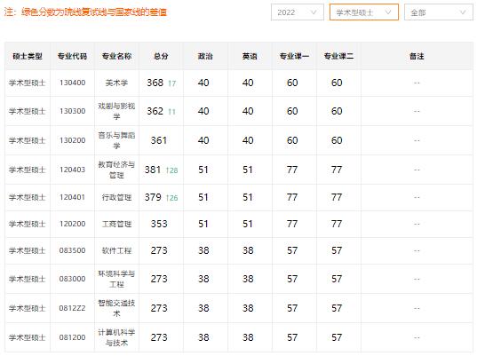Click the green 28 difference for 教育经济与管理

(x=171, y=170)
